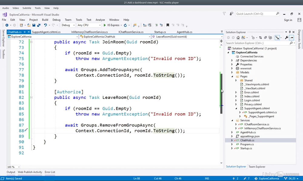Open VLC's Subtitle menu
Image resolution: width=303 pixels, height=181 pixels.
tap(27, 8)
